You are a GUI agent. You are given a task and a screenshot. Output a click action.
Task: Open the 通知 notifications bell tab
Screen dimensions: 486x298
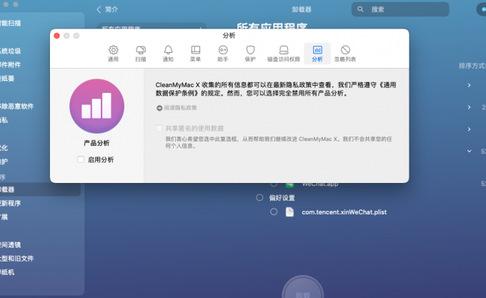168,54
